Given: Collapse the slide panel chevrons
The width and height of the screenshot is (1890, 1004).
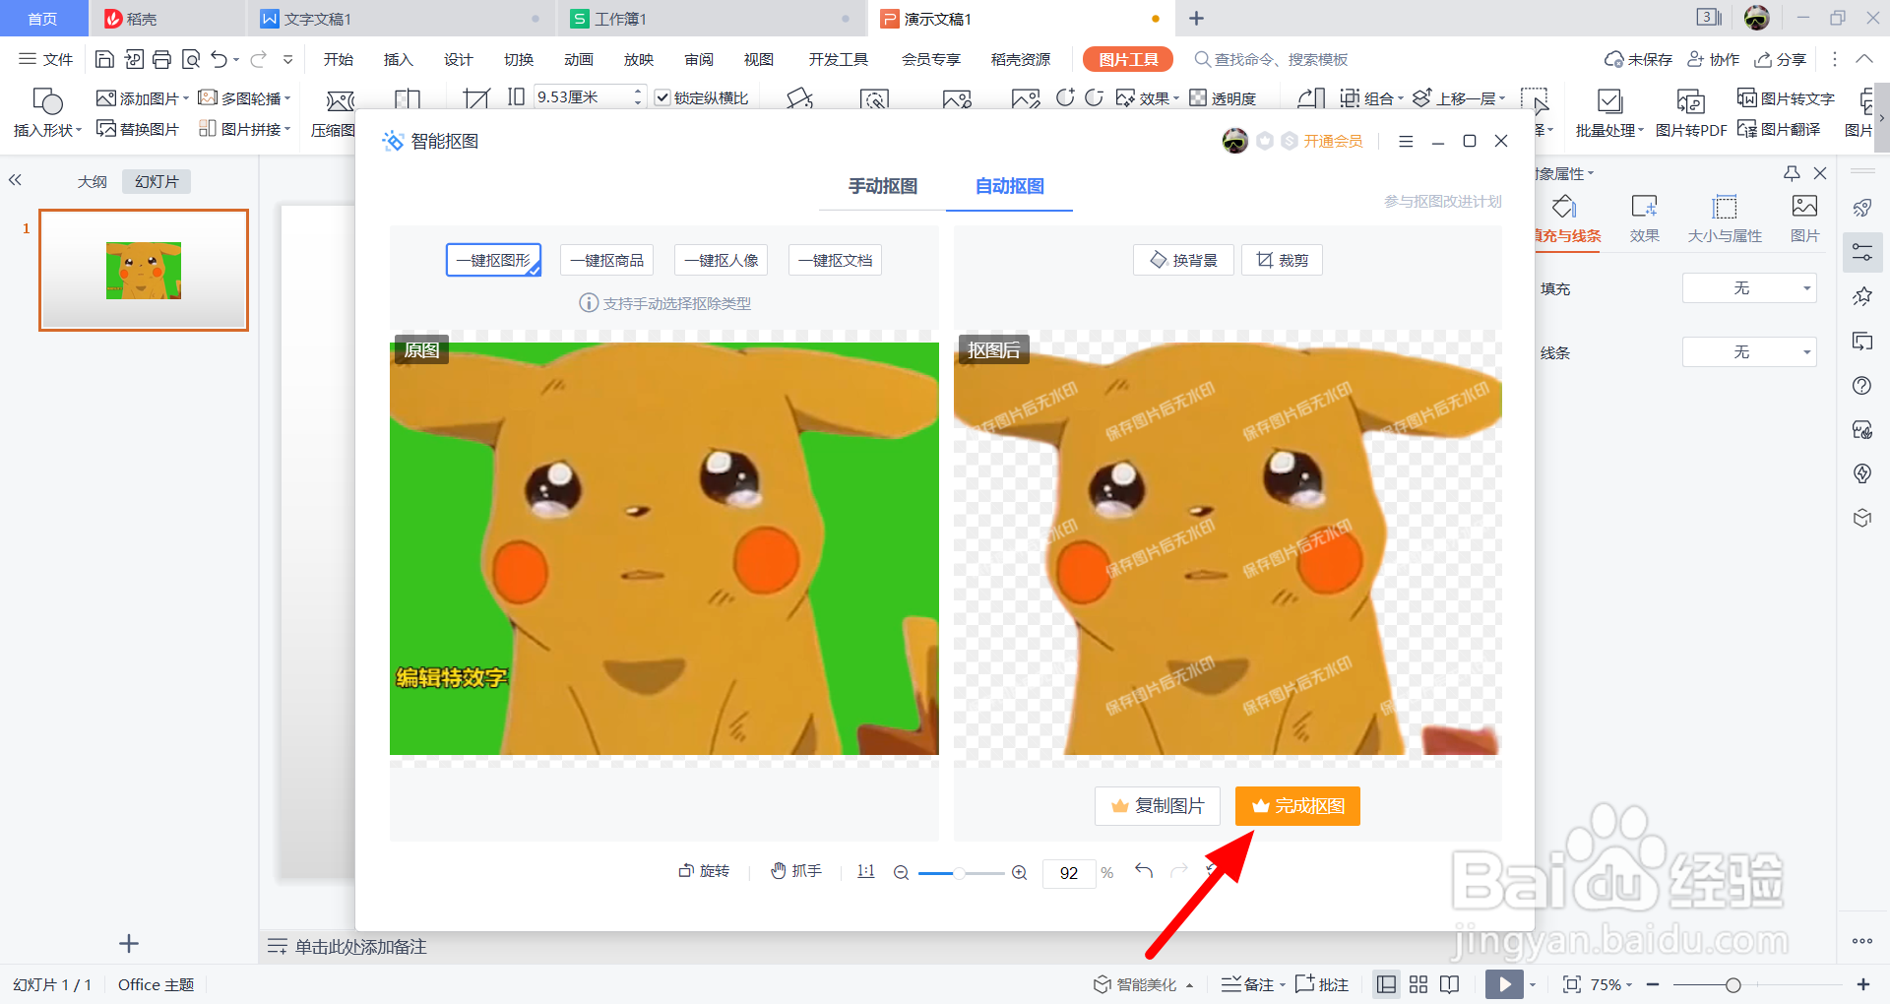Looking at the screenshot, I should coord(15,180).
